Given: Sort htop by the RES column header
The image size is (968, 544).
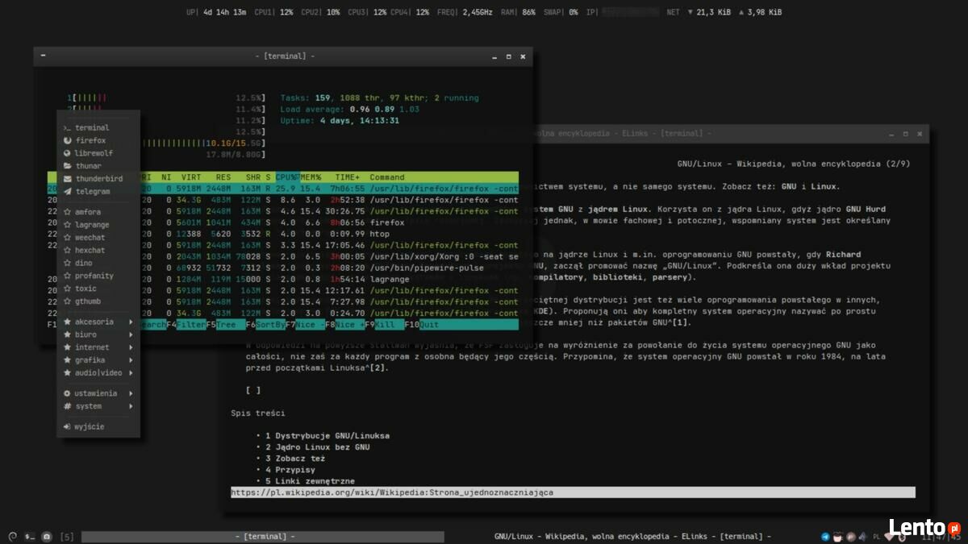Looking at the screenshot, I should pos(223,176).
